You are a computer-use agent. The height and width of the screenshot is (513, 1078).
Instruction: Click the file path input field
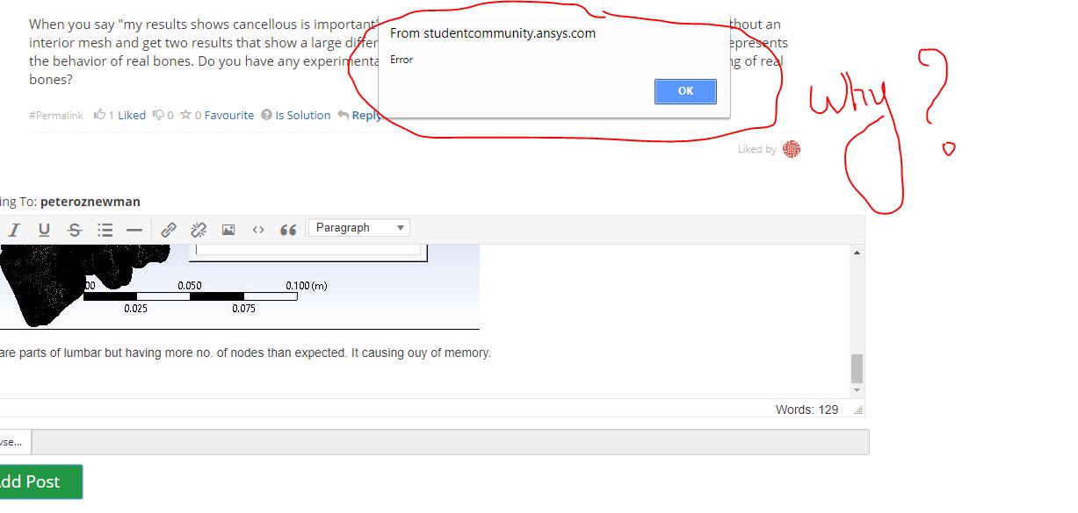click(451, 442)
